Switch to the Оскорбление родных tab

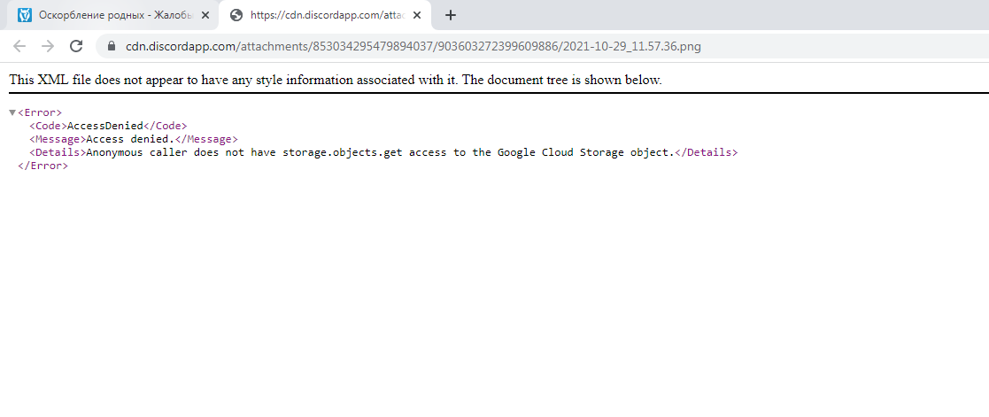pyautogui.click(x=106, y=15)
